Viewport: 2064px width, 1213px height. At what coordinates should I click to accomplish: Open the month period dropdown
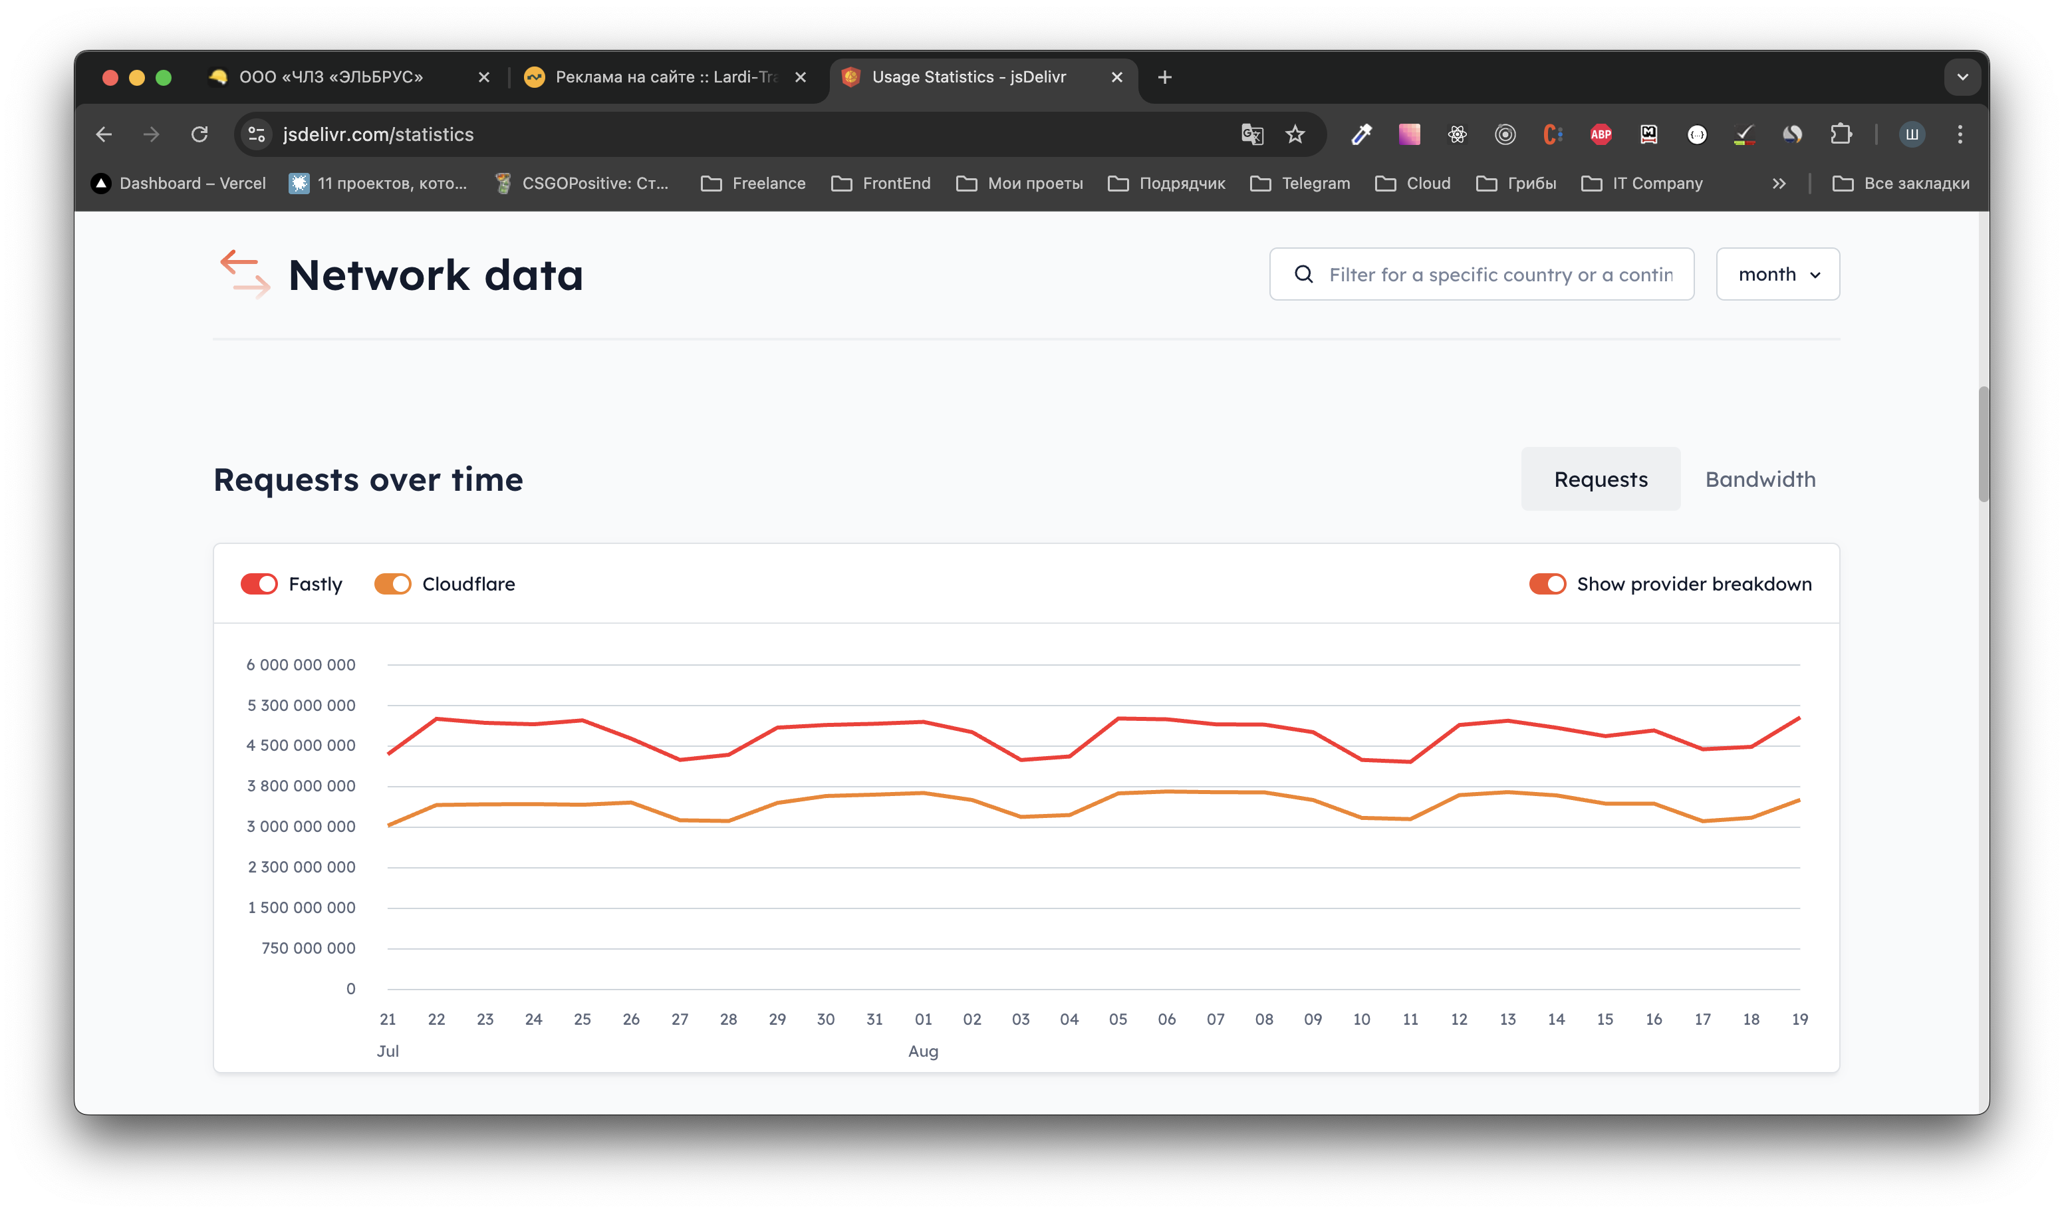1777,275
